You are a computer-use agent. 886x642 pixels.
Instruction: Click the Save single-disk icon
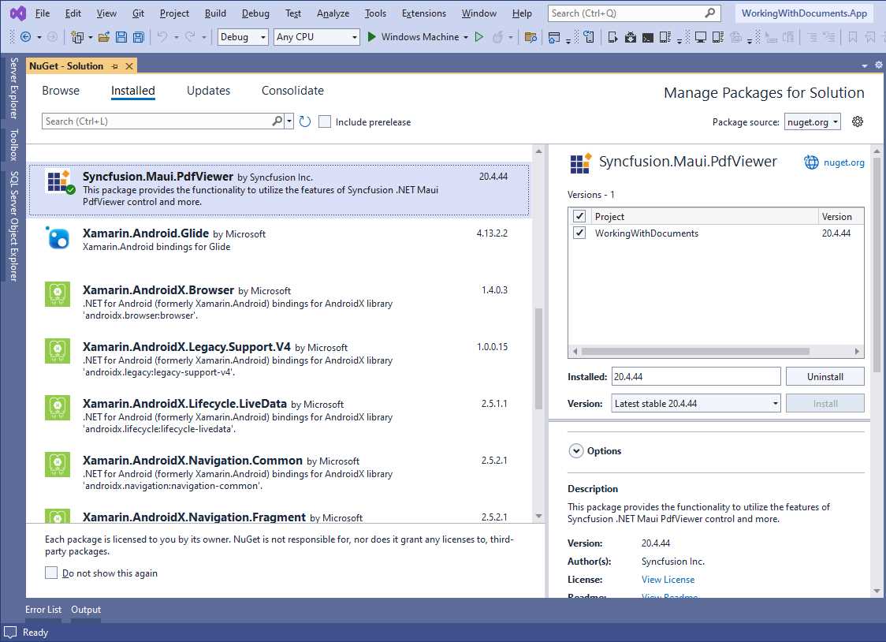tap(121, 37)
